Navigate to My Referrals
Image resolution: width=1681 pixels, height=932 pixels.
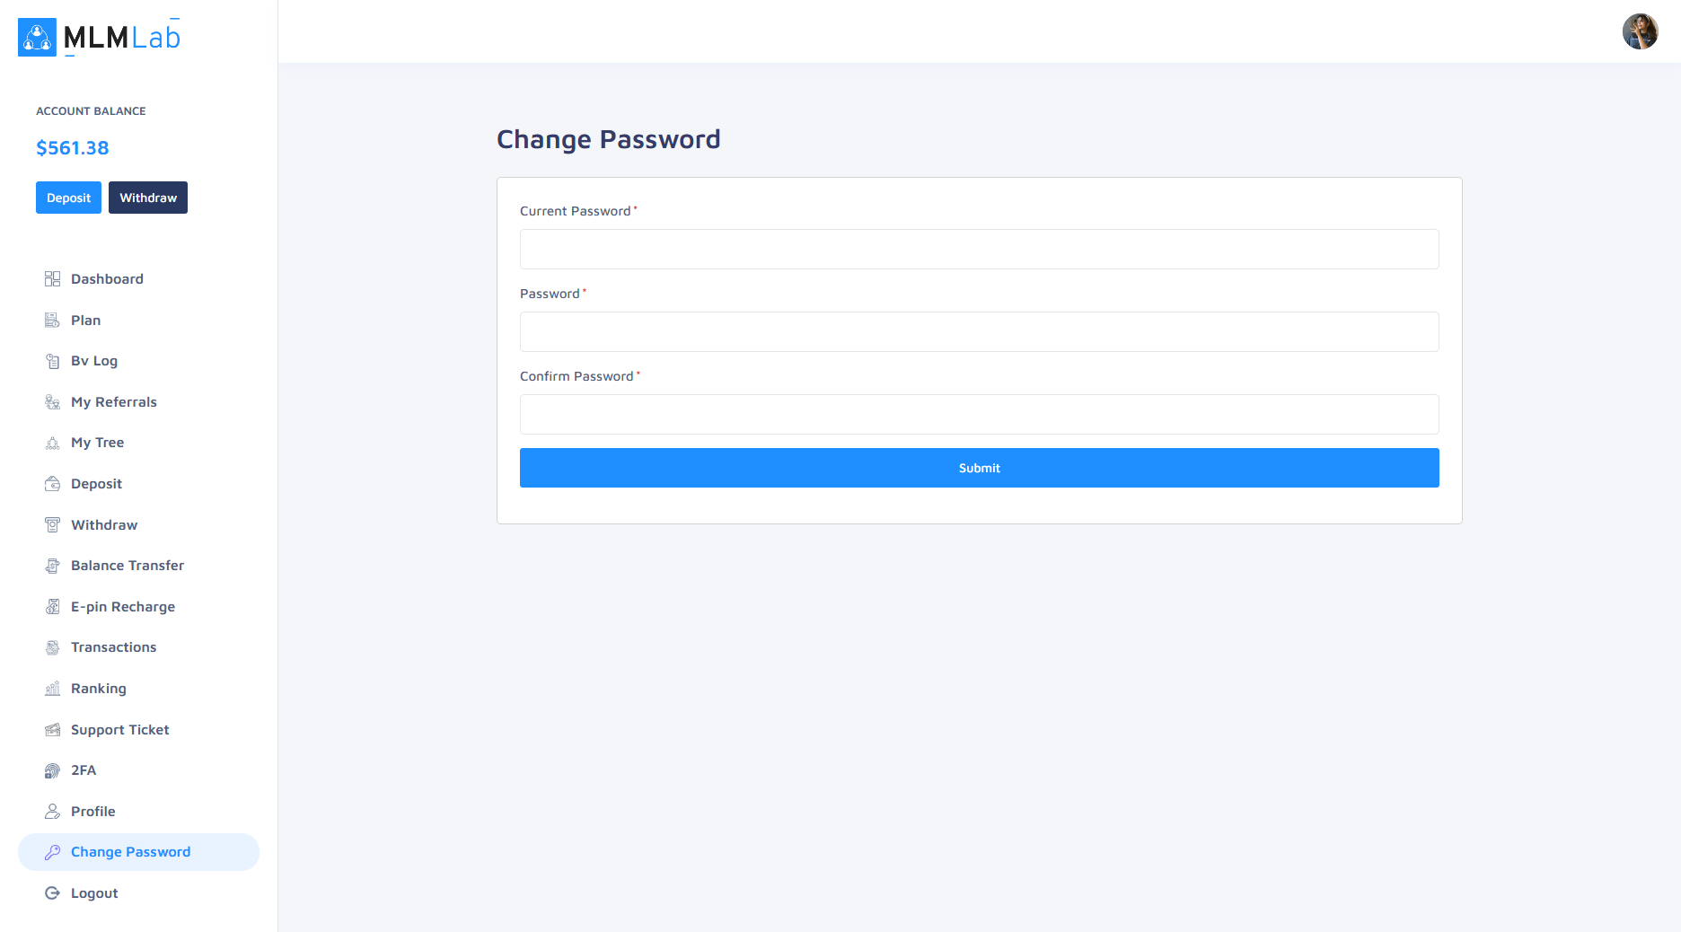(114, 402)
